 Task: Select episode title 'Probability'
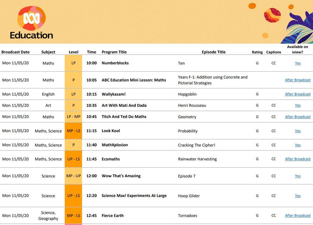click(x=188, y=131)
